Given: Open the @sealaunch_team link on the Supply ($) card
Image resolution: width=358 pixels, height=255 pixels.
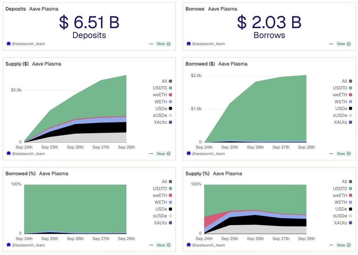Looking at the screenshot, I should 28,154.
